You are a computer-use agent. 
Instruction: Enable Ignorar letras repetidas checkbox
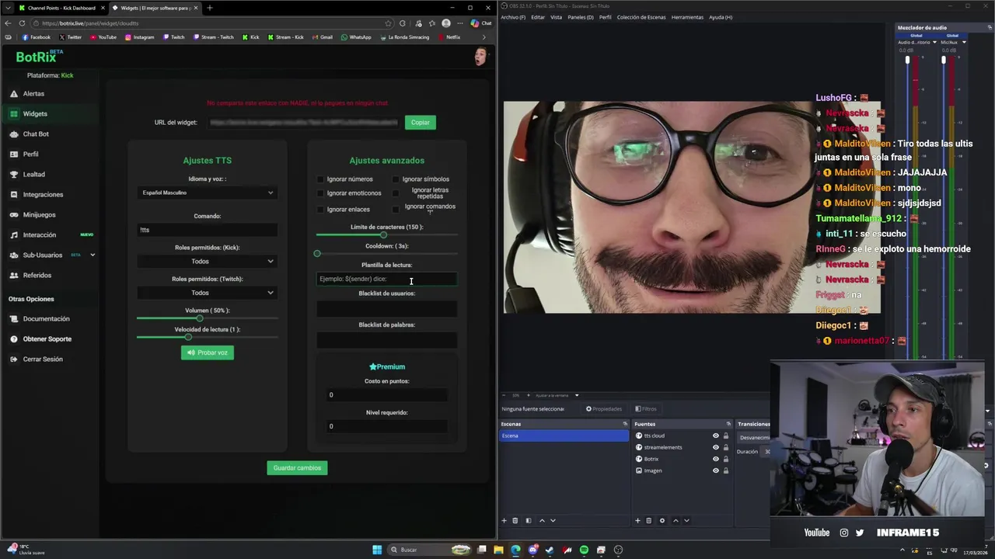[396, 193]
